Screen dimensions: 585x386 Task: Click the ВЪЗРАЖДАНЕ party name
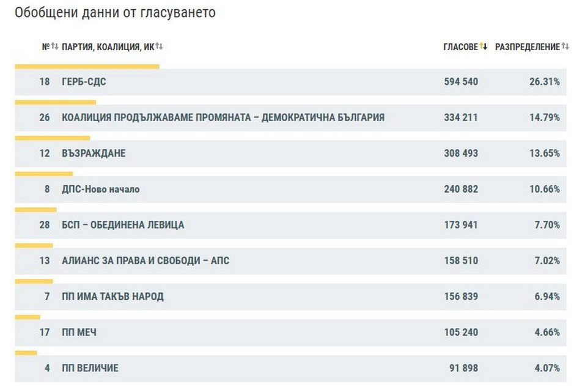click(x=94, y=154)
